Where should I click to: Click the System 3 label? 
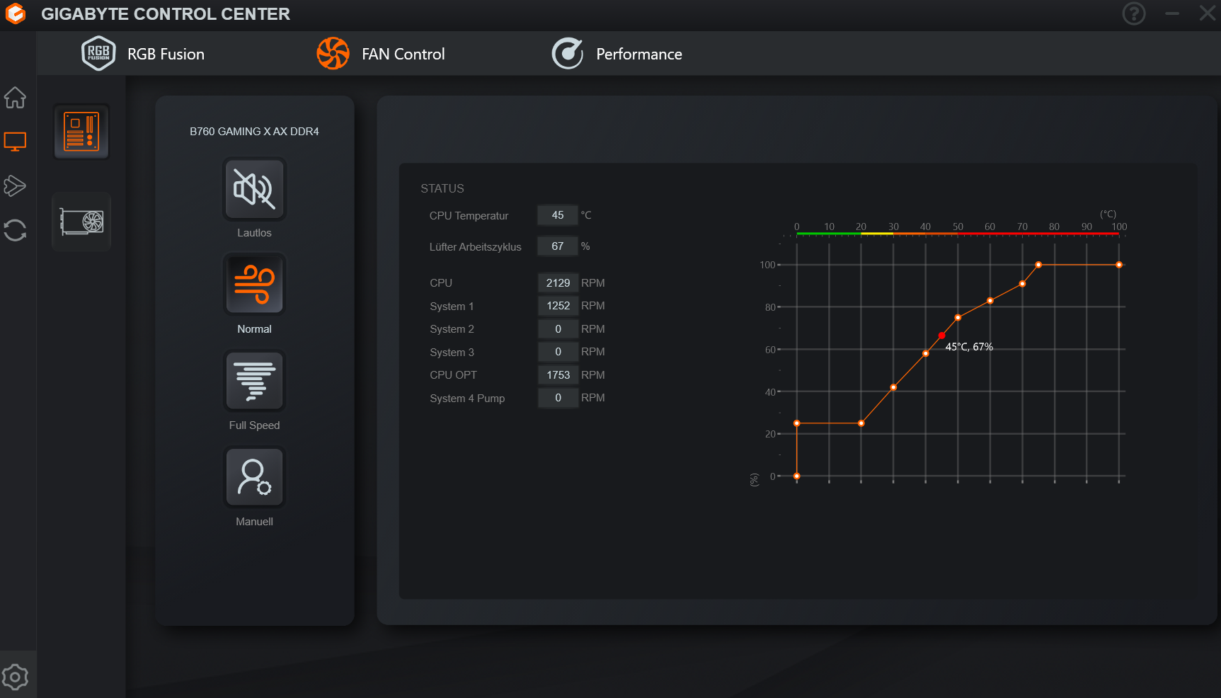pyautogui.click(x=452, y=353)
